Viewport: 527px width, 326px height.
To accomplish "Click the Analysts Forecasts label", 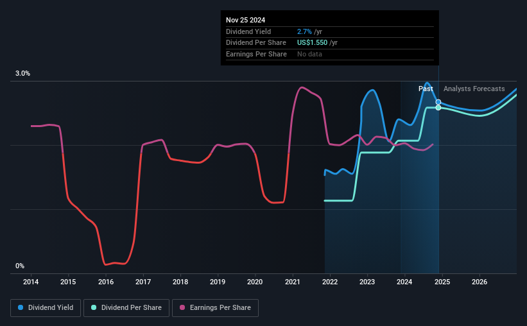I will (x=474, y=89).
